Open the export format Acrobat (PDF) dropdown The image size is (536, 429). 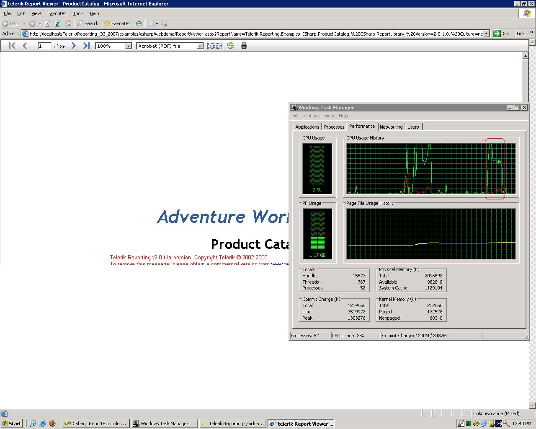200,46
